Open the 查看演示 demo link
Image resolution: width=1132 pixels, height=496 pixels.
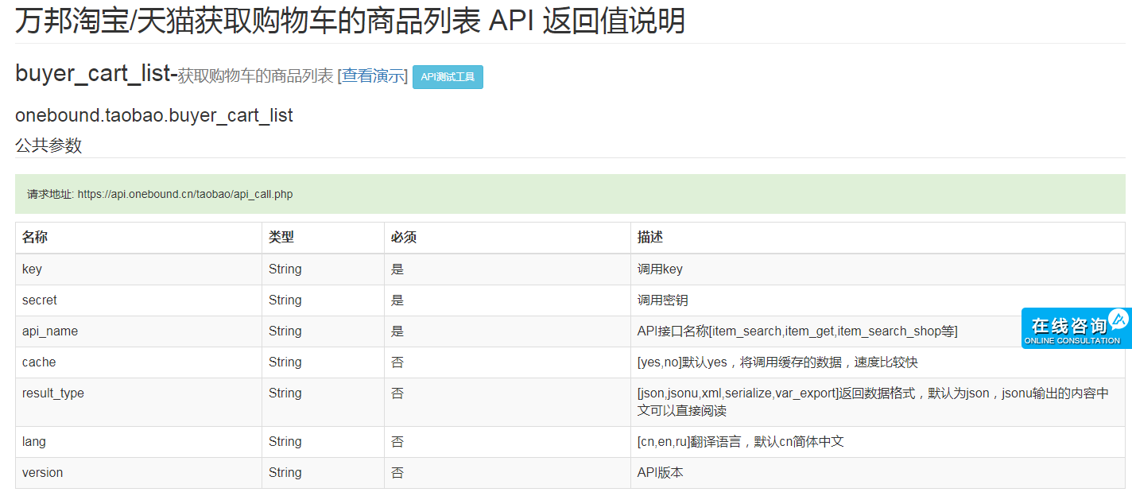point(374,76)
